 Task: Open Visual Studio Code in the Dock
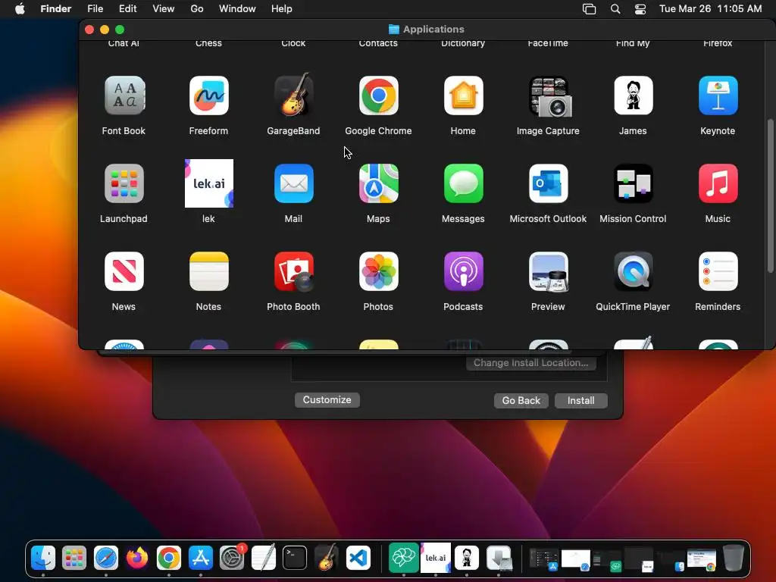pyautogui.click(x=358, y=558)
